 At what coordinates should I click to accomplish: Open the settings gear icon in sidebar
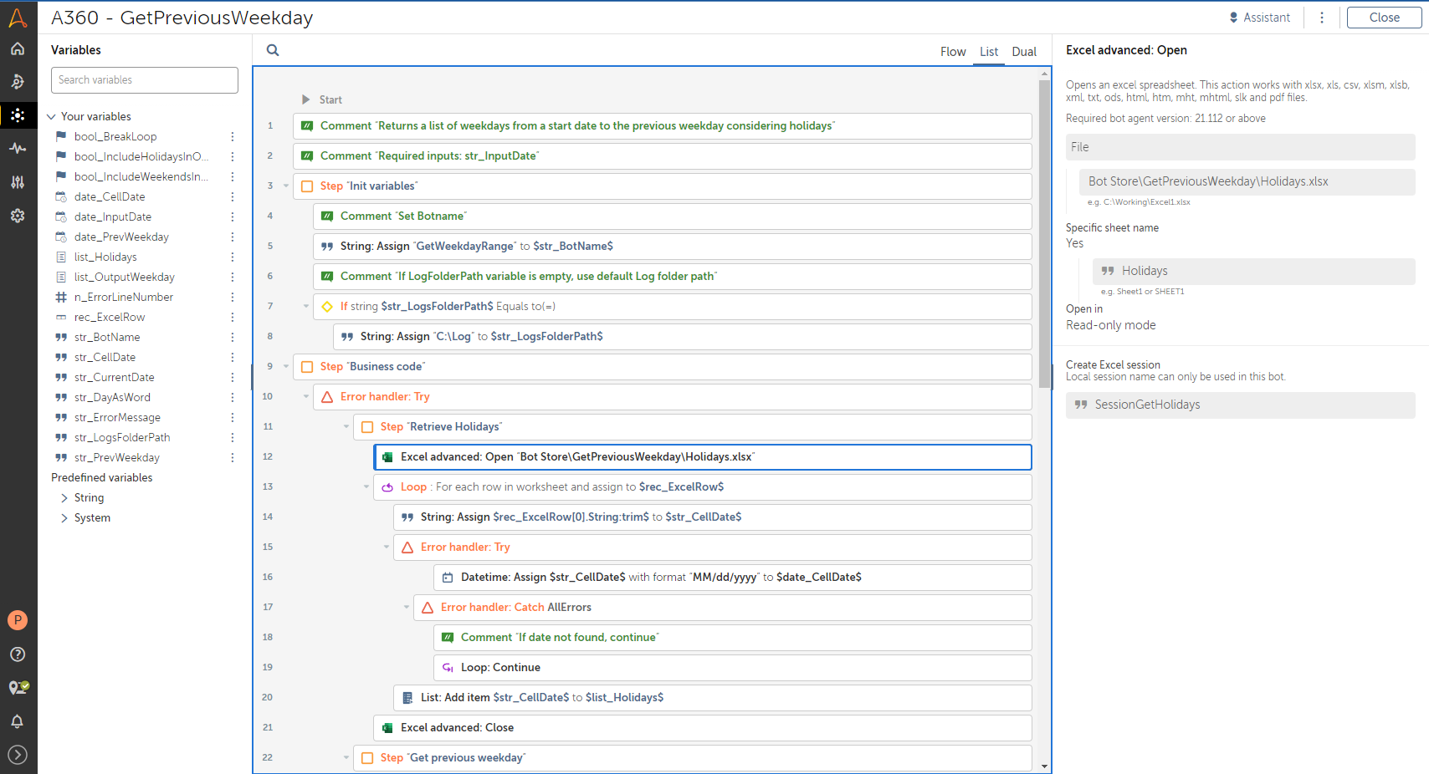click(x=18, y=216)
